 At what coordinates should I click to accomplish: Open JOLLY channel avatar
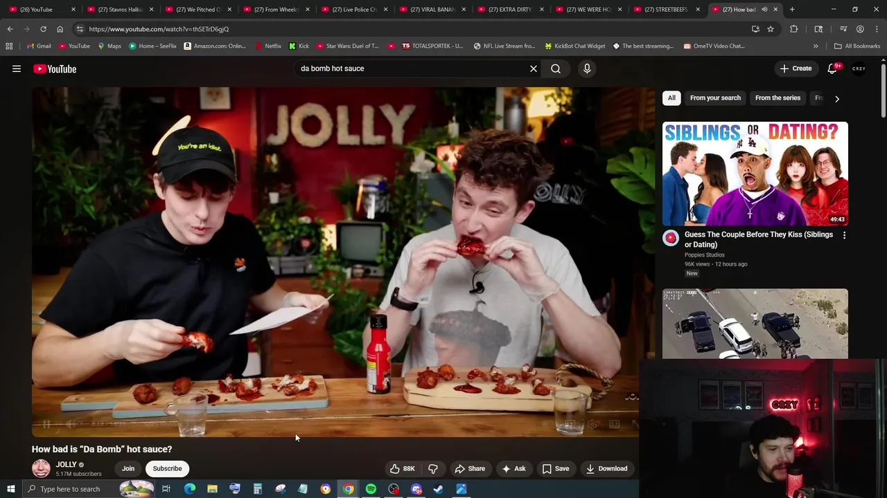tap(41, 468)
